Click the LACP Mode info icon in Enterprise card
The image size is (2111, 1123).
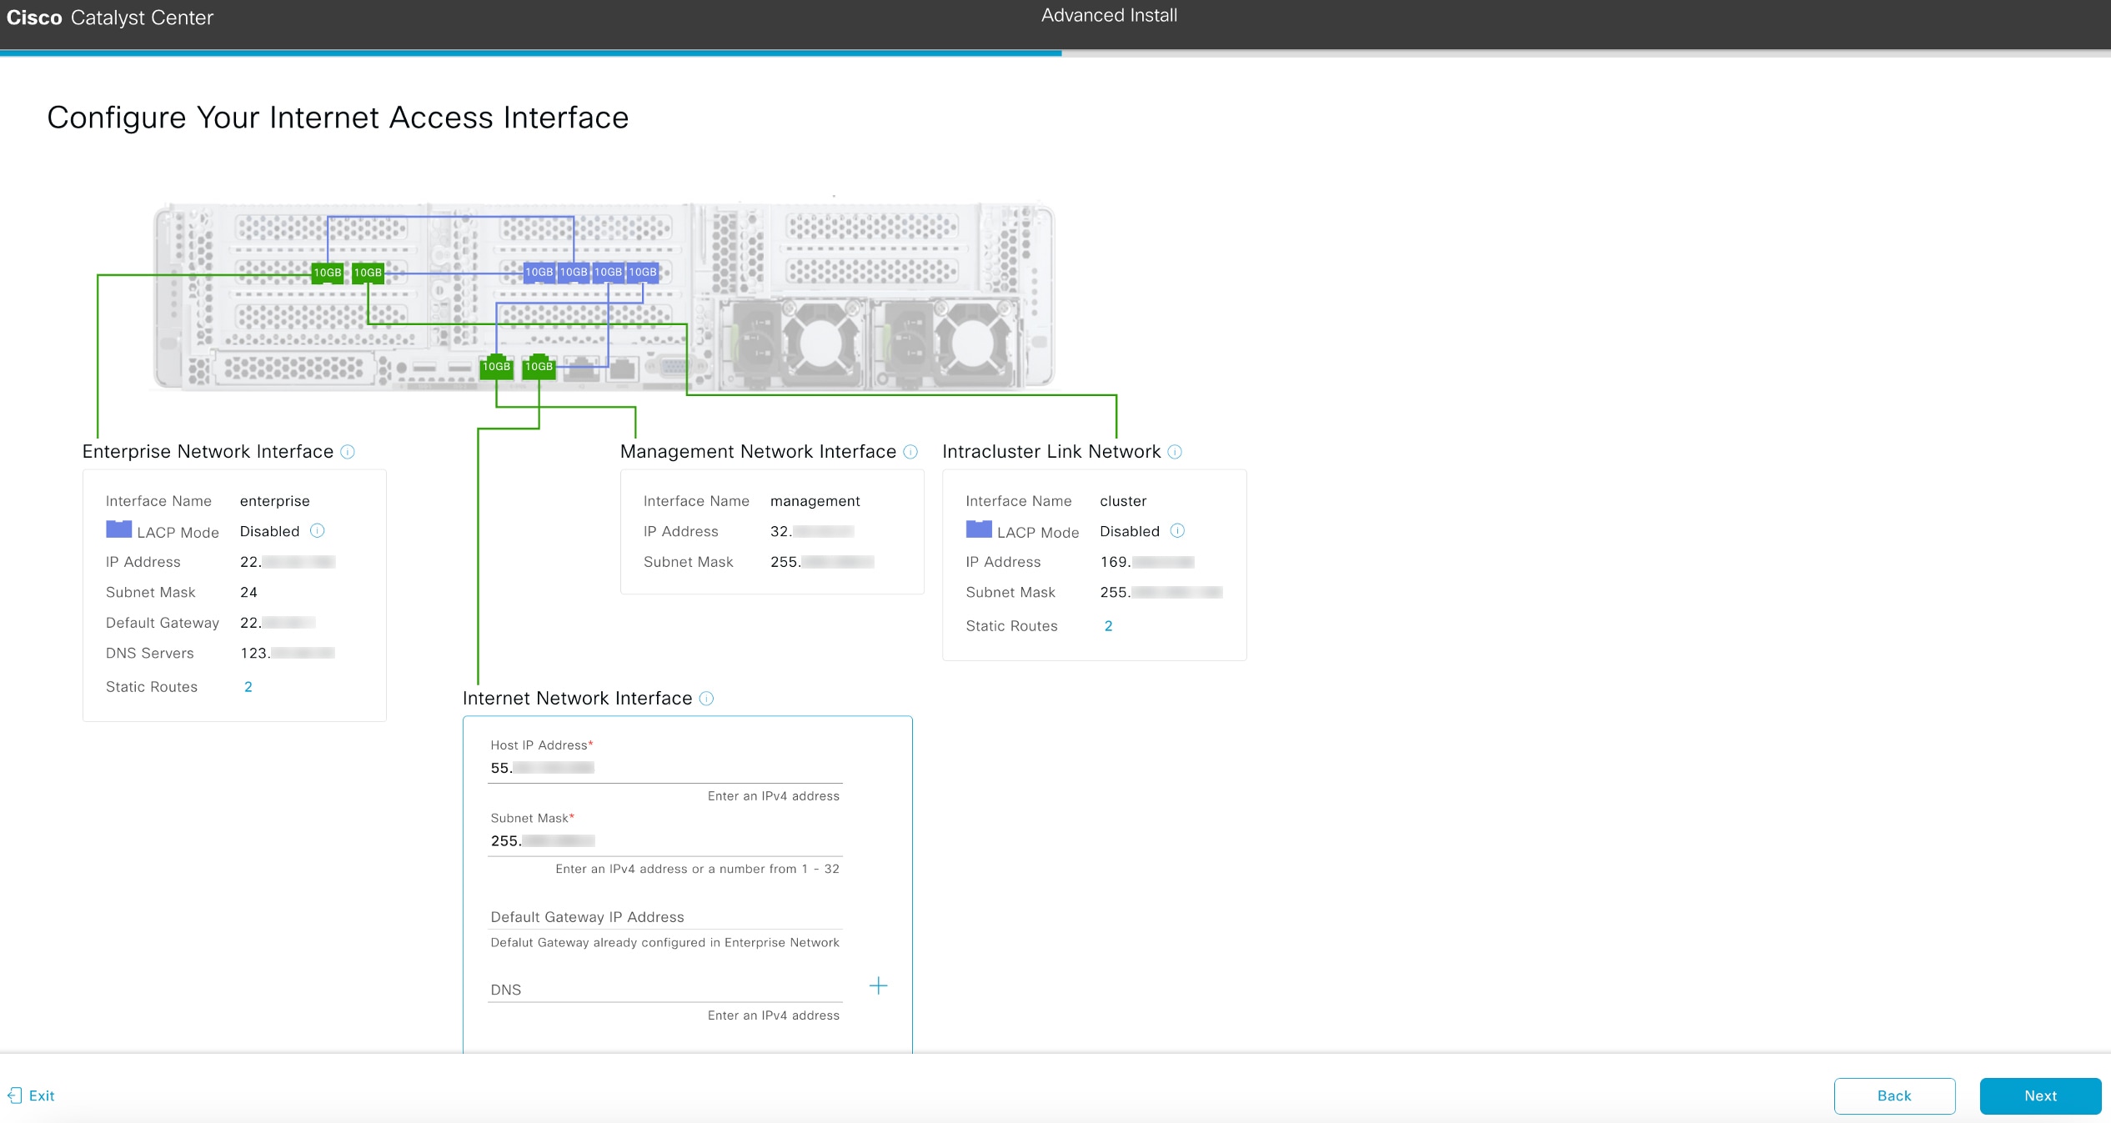pos(318,531)
